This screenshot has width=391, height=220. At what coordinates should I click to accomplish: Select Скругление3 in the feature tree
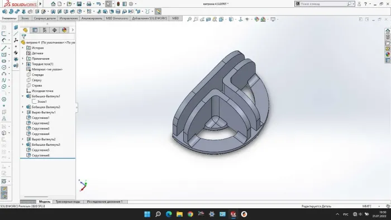[x=40, y=128]
